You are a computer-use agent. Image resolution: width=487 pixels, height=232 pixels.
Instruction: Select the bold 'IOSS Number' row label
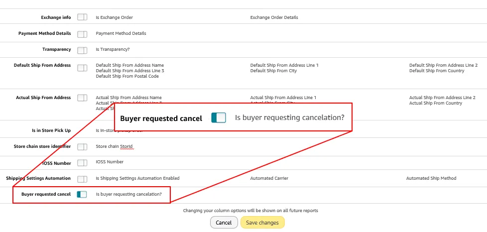point(57,163)
